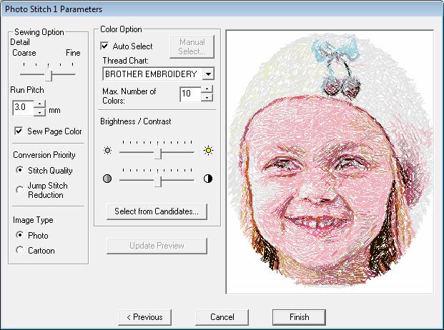Screen dimensions: 444x330
Task: Click the Run Pitch value field
Action: 23,108
